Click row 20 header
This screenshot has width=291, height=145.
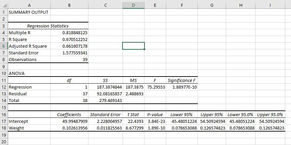point(4,142)
